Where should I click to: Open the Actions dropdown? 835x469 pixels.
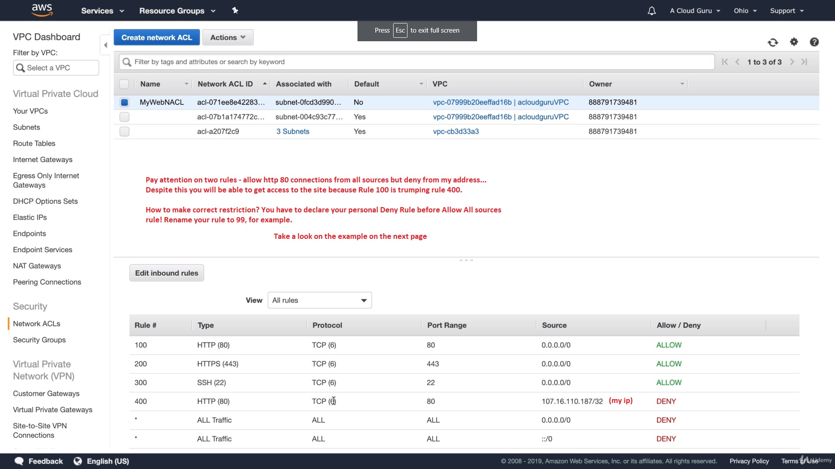[x=228, y=37]
